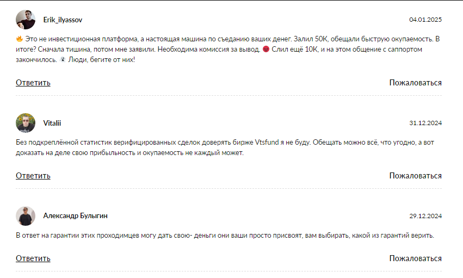Report Vitalii's comment with Пожаловаться
The width and height of the screenshot is (463, 278).
(x=416, y=176)
